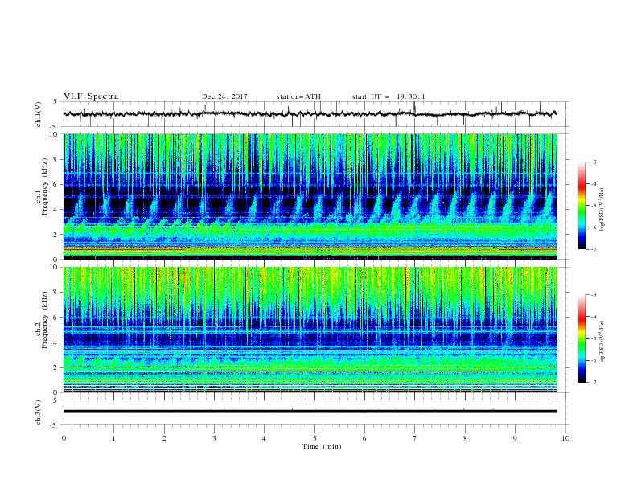Click the ch.1 PSD color scale bar

[x=582, y=206]
